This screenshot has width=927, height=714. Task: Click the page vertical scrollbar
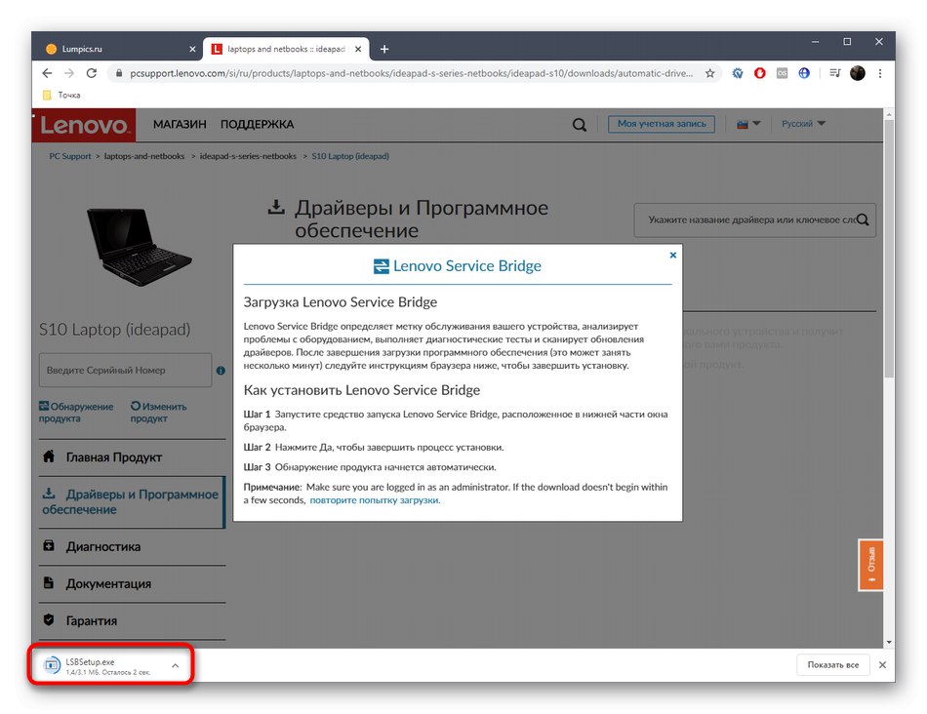click(889, 249)
